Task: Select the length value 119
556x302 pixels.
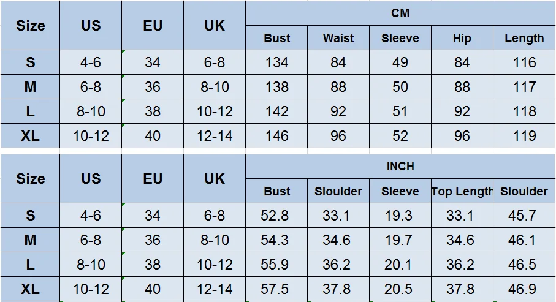Action: [x=524, y=136]
